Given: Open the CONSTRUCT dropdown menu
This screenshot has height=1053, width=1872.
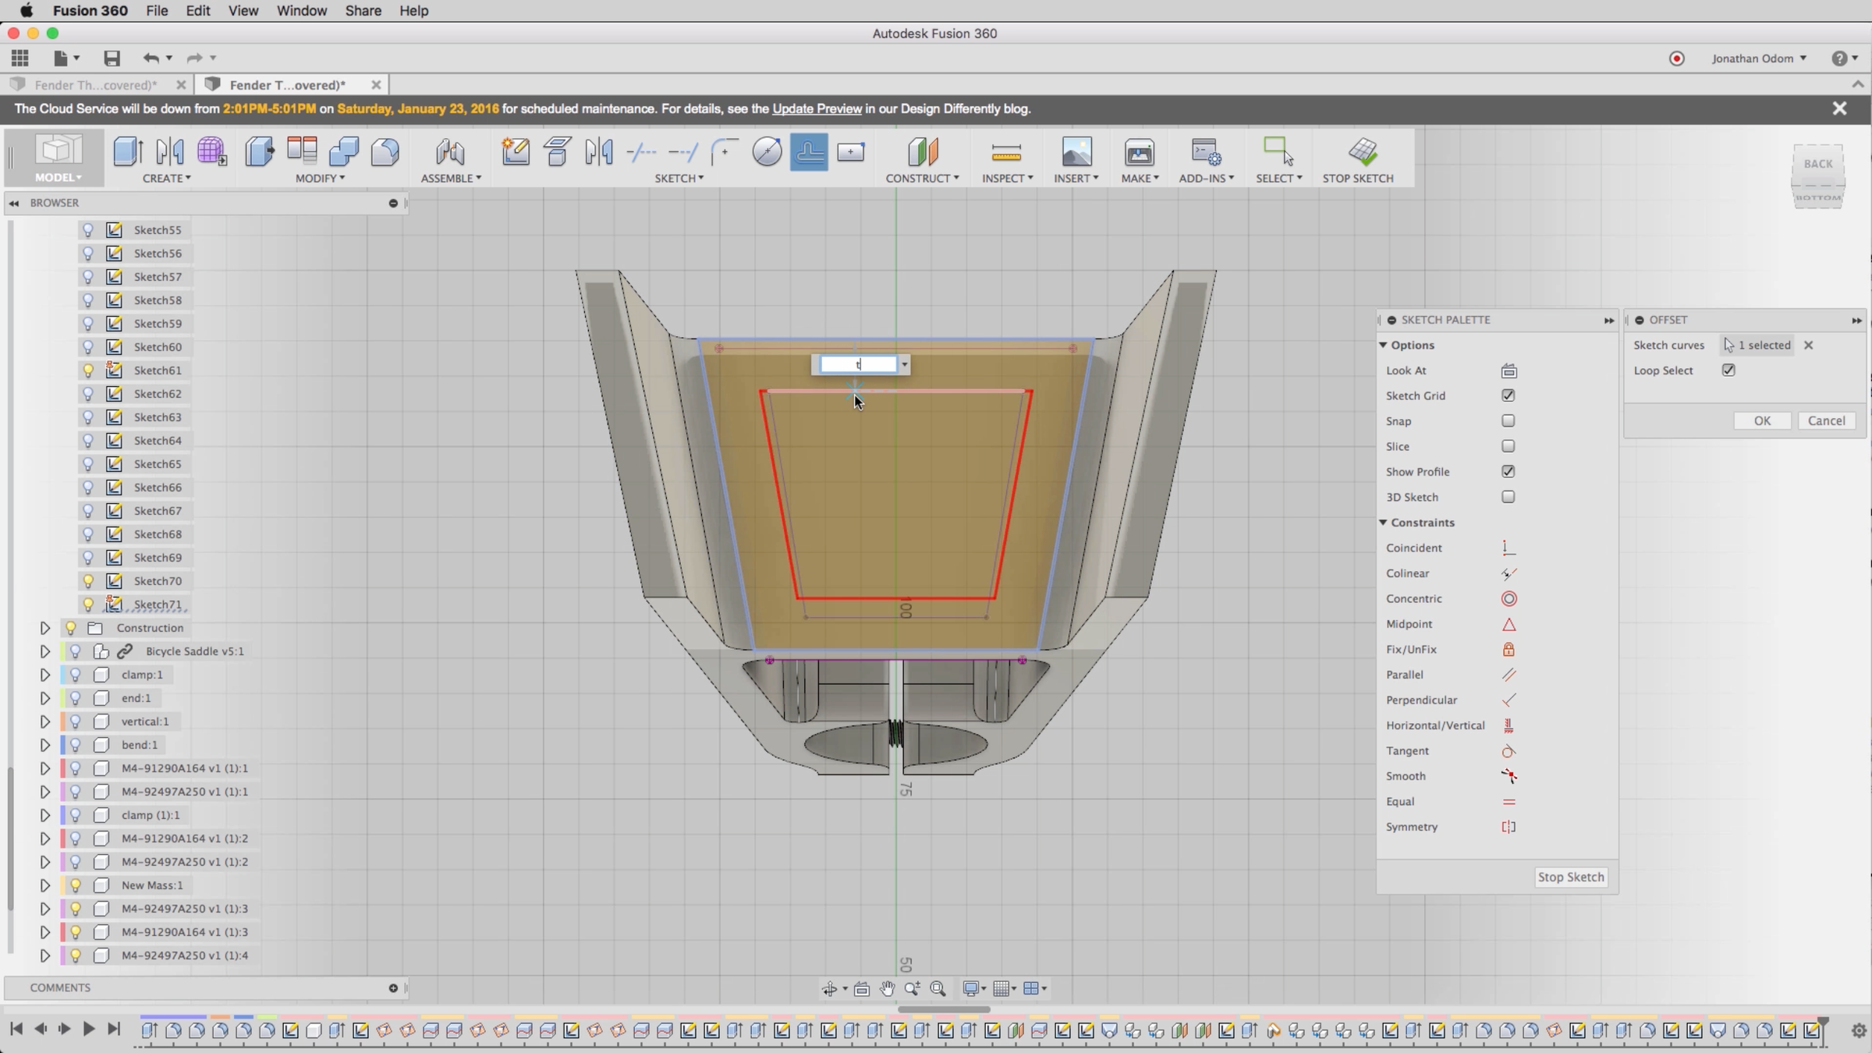Looking at the screenshot, I should (x=922, y=178).
